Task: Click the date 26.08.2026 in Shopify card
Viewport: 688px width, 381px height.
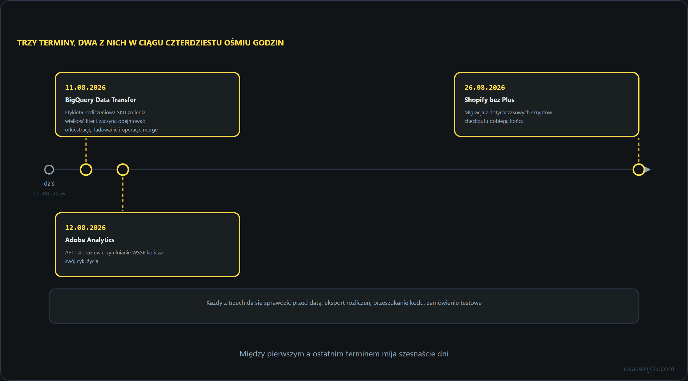Action: click(x=485, y=88)
